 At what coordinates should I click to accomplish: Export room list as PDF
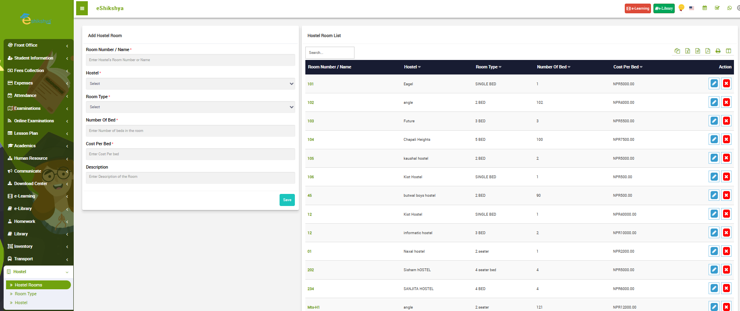click(x=708, y=51)
